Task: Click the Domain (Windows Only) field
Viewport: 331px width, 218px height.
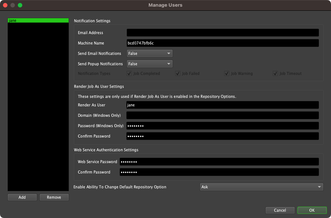Action: click(x=223, y=115)
